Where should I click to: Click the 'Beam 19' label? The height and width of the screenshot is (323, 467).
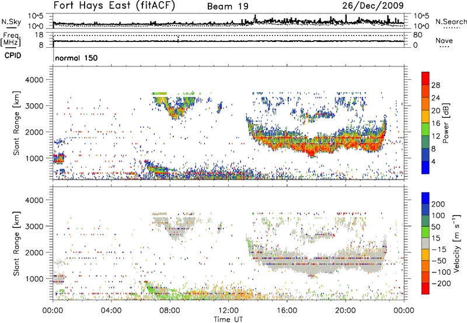pos(228,6)
